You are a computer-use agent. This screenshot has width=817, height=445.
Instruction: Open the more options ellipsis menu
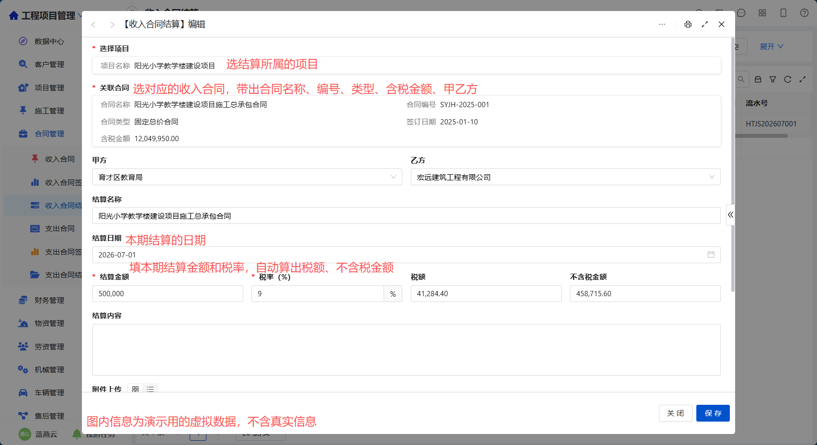tap(662, 24)
